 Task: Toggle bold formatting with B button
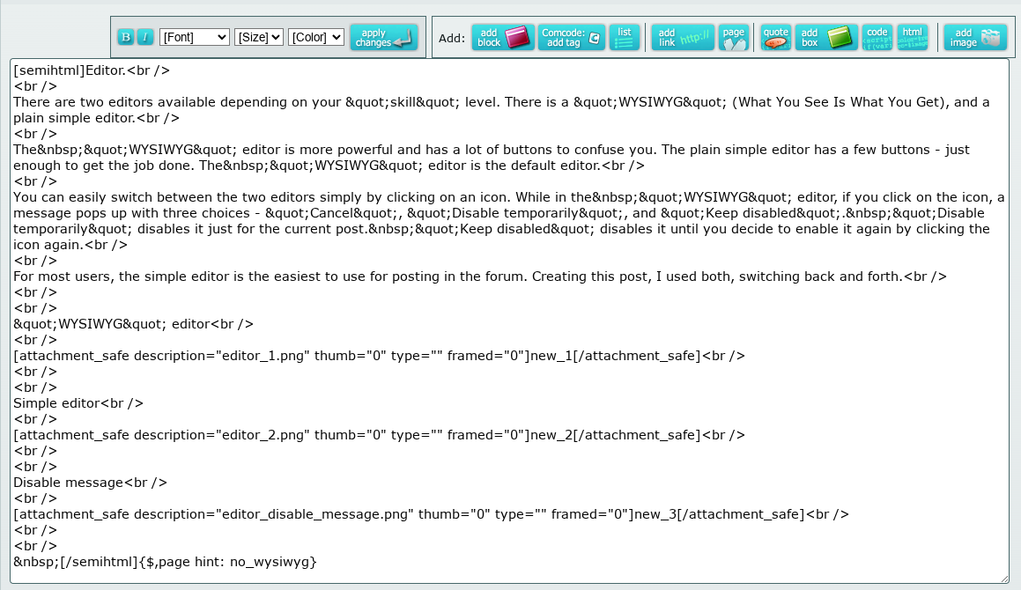click(x=126, y=37)
